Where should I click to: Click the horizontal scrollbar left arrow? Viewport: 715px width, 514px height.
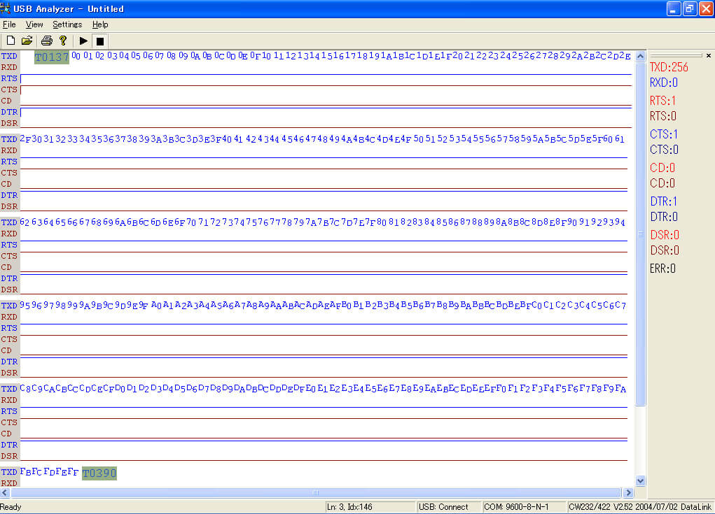(x=5, y=492)
